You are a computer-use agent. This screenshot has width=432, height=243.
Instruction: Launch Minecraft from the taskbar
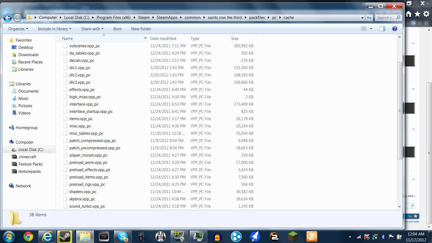[293, 237]
